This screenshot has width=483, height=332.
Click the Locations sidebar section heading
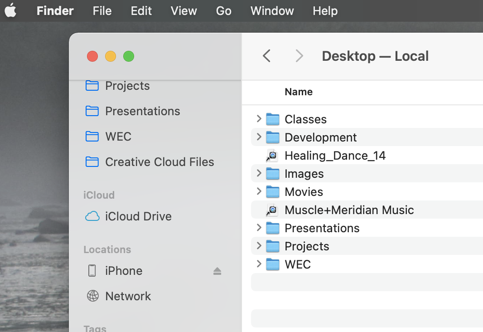click(107, 249)
